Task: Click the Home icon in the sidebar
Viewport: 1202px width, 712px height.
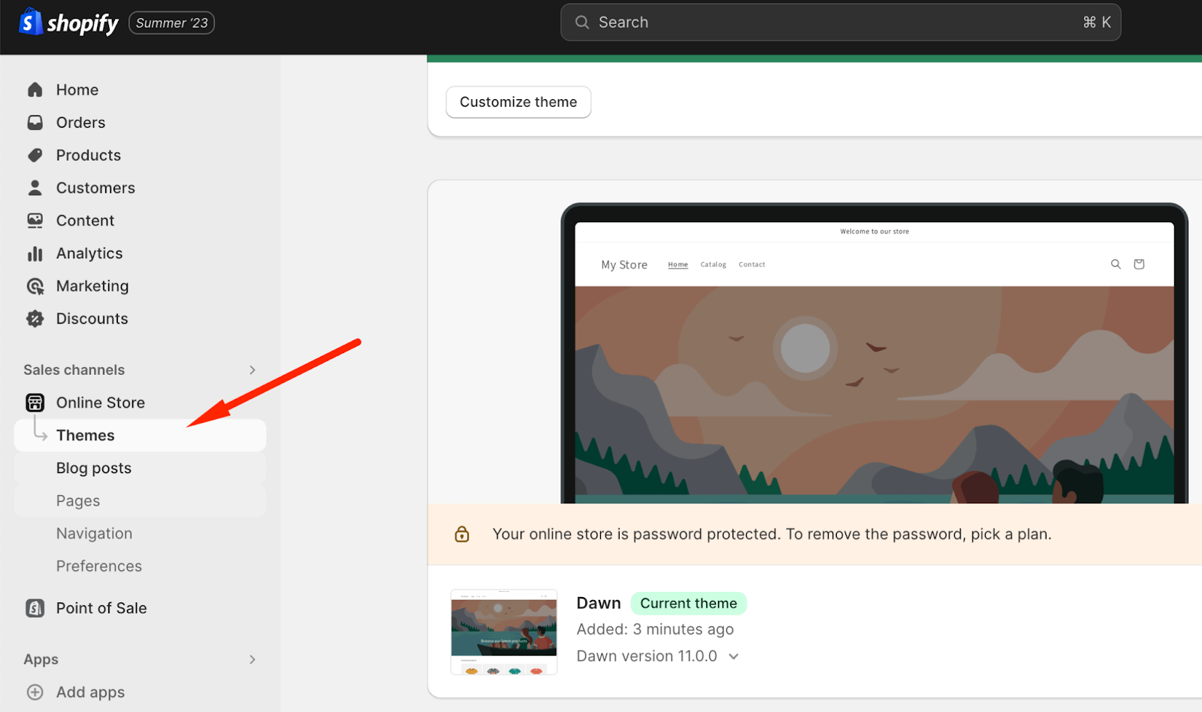Action: (x=35, y=89)
